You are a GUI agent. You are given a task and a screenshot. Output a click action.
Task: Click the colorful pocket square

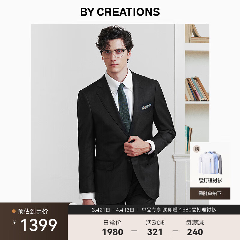(146, 107)
